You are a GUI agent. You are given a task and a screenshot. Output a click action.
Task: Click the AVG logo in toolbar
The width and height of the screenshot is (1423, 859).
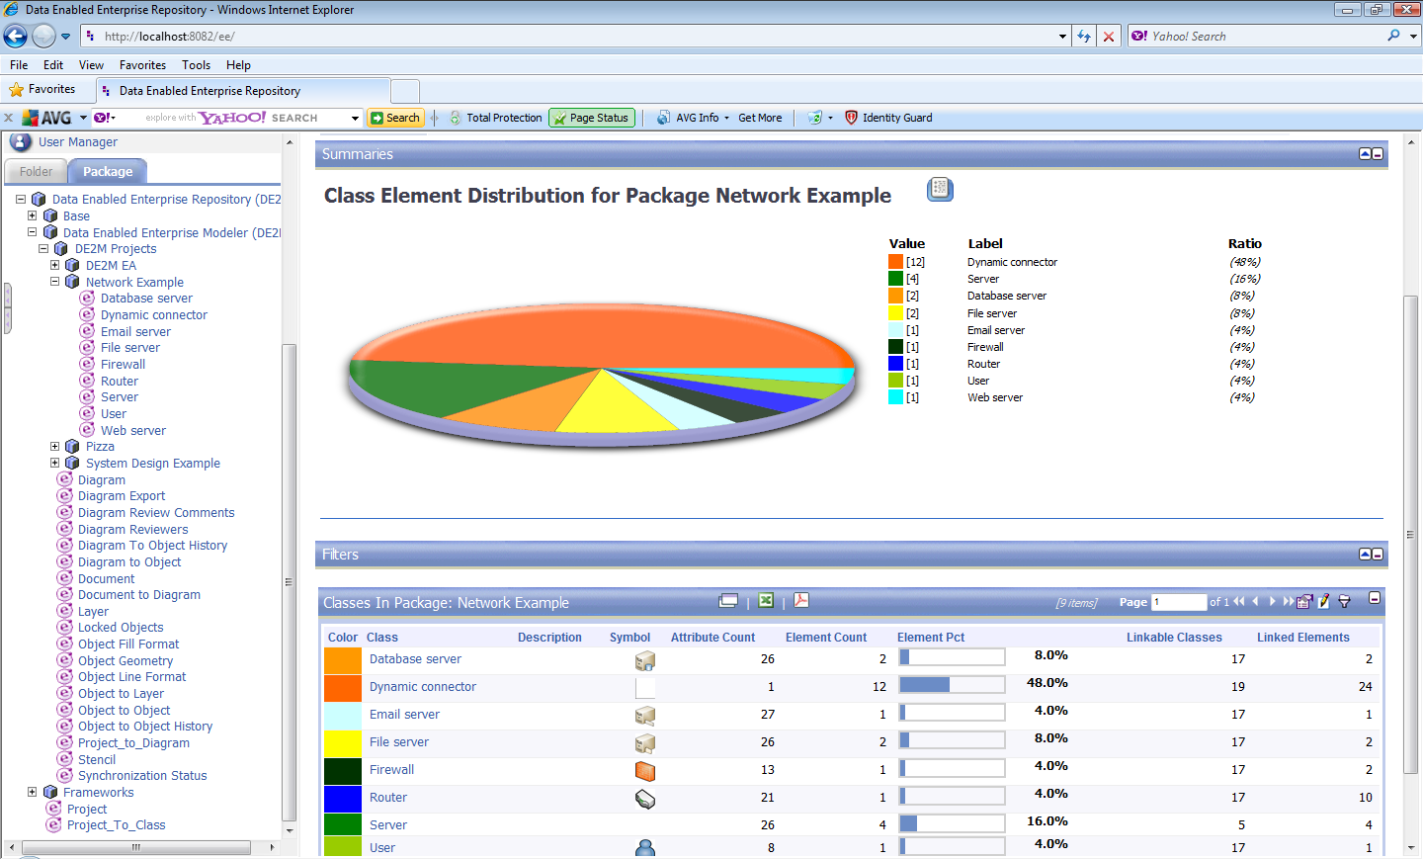46,118
